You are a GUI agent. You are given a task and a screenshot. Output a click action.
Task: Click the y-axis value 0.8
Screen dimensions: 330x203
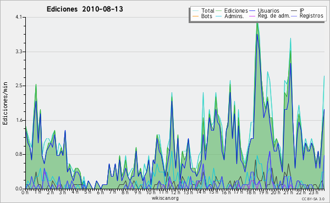[x=19, y=155]
